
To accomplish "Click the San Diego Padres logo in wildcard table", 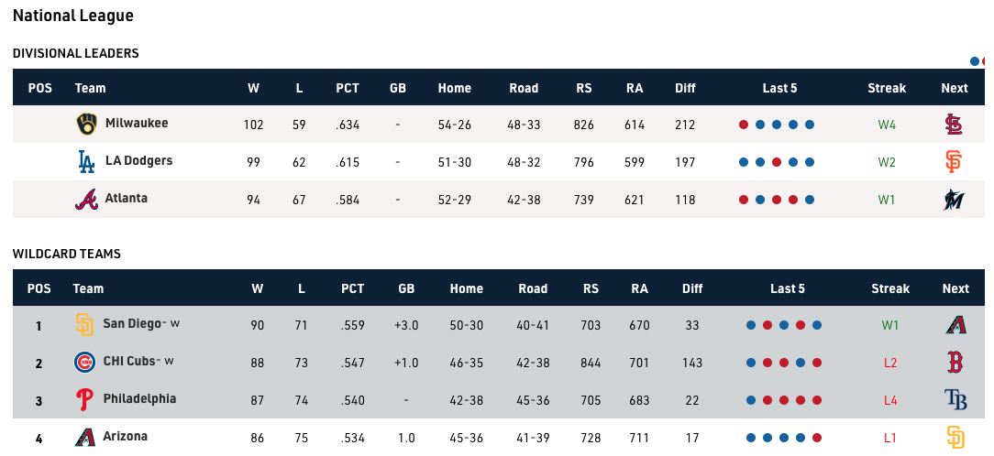I will point(84,324).
